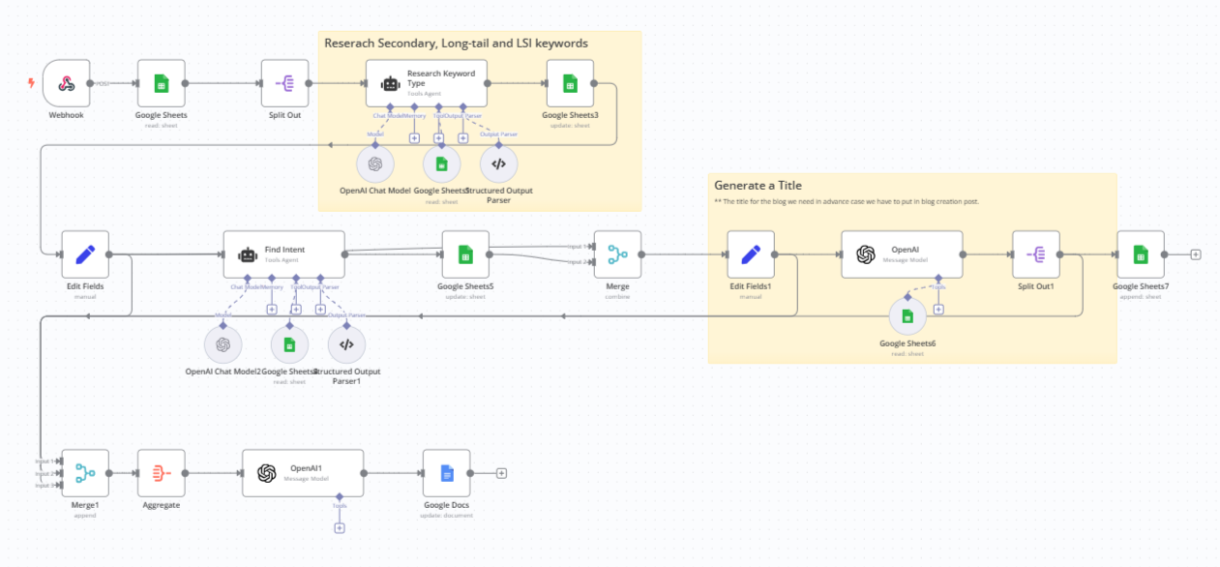Add Memory to Research Keyword Type agent
Image resolution: width=1220 pixels, height=567 pixels.
[414, 138]
